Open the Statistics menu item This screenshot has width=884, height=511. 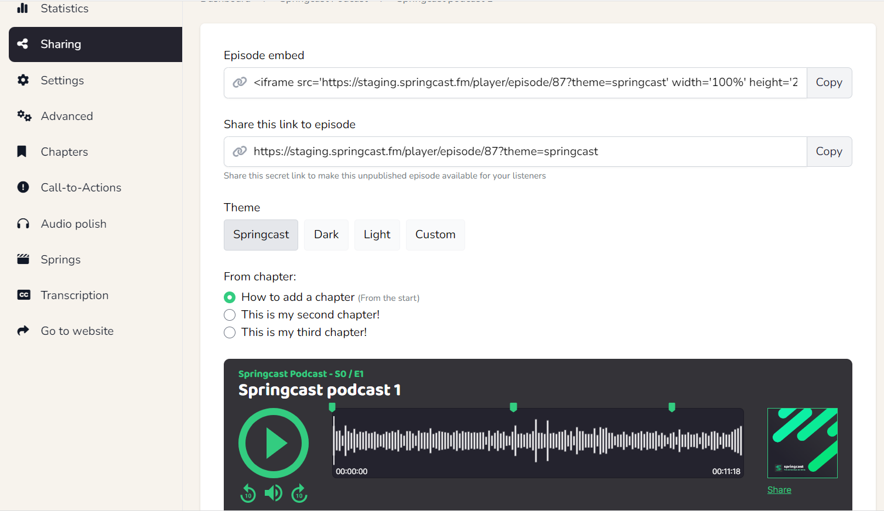64,8
